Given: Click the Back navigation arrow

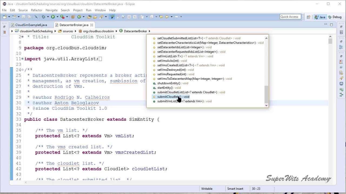Looking at the screenshot, I should click(x=167, y=17).
